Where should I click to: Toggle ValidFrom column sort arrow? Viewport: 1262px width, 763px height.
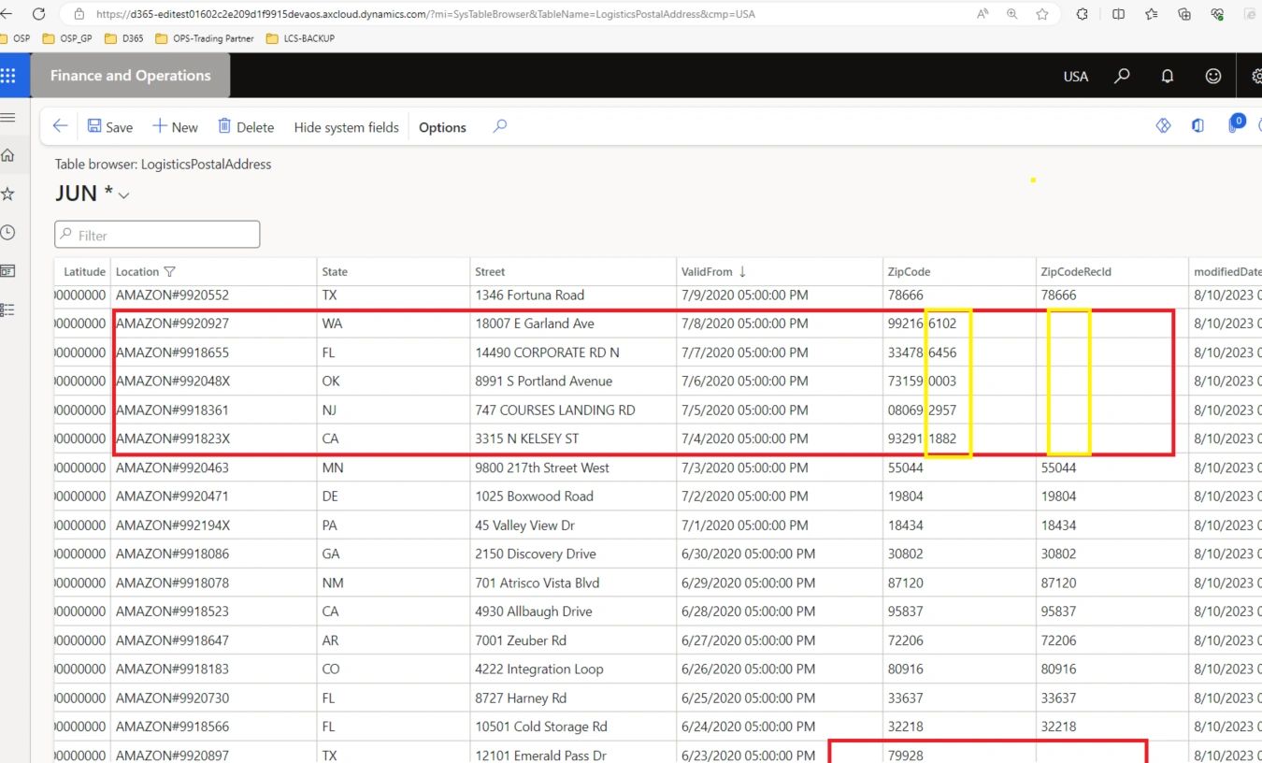pyautogui.click(x=742, y=272)
